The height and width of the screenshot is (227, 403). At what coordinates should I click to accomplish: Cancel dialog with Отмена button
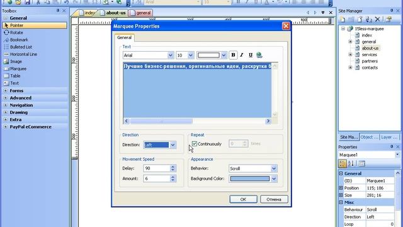click(274, 199)
